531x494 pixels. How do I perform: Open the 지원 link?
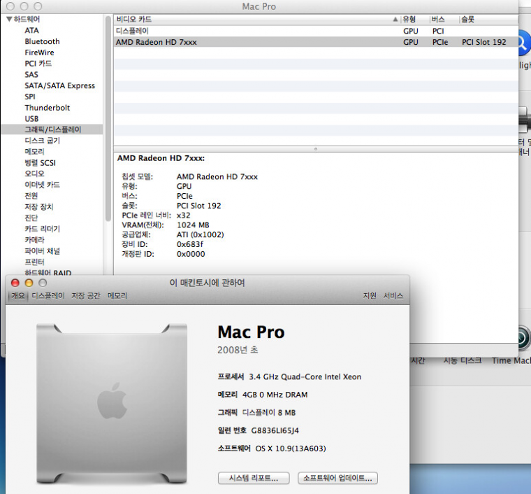[x=370, y=296]
